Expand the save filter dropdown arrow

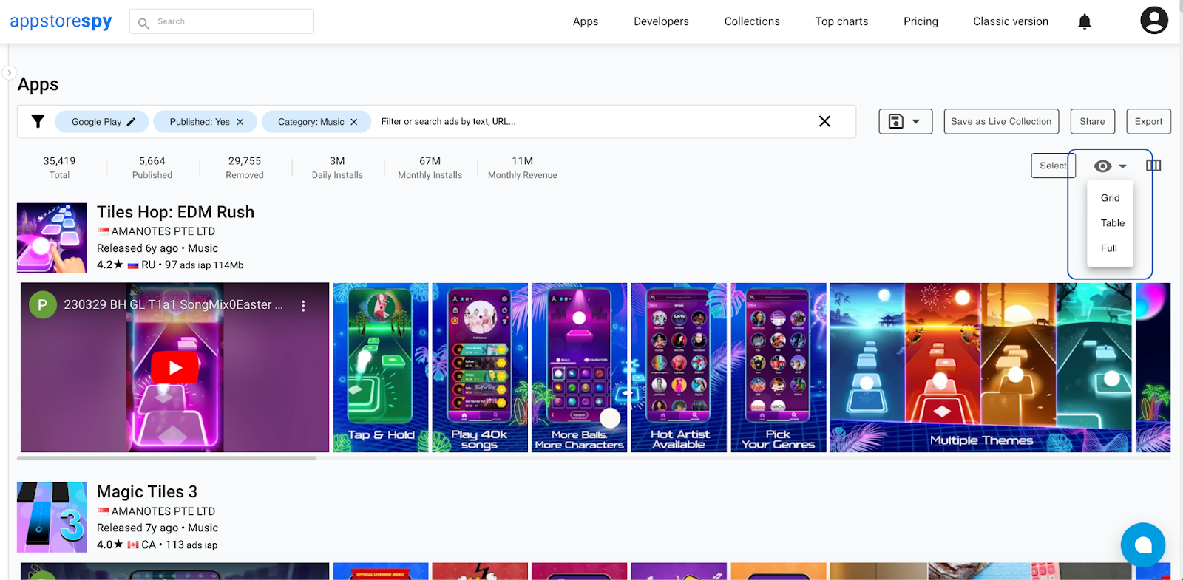coord(916,121)
